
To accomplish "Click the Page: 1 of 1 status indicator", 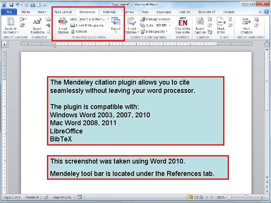I will pyautogui.click(x=12, y=197).
